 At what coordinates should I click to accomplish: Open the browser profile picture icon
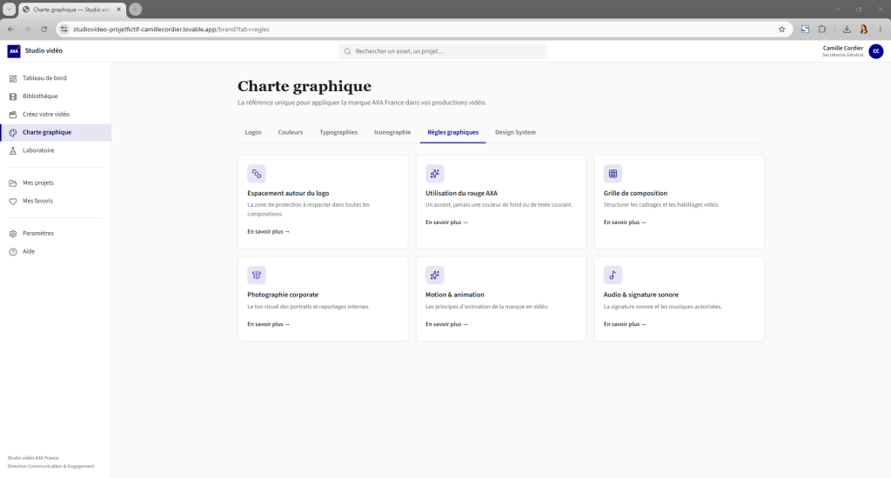[864, 30]
